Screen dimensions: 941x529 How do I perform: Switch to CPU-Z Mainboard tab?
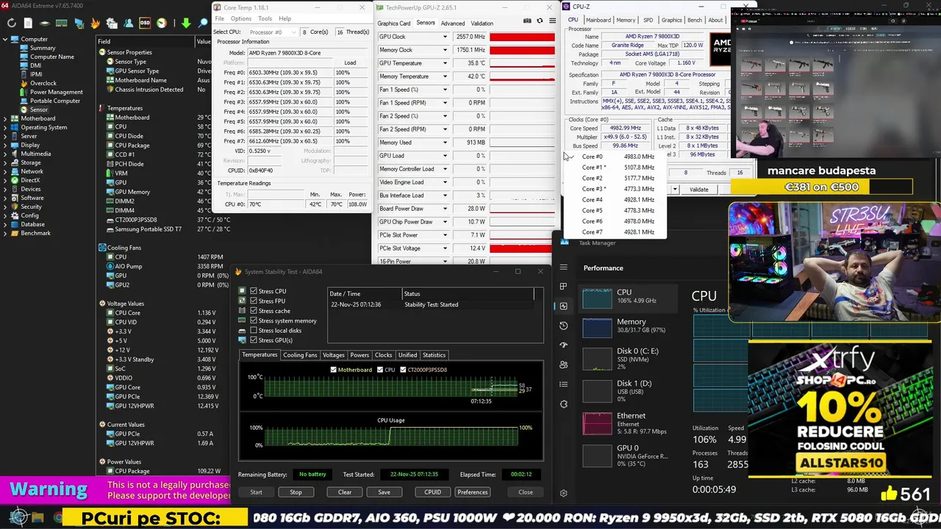pyautogui.click(x=598, y=20)
